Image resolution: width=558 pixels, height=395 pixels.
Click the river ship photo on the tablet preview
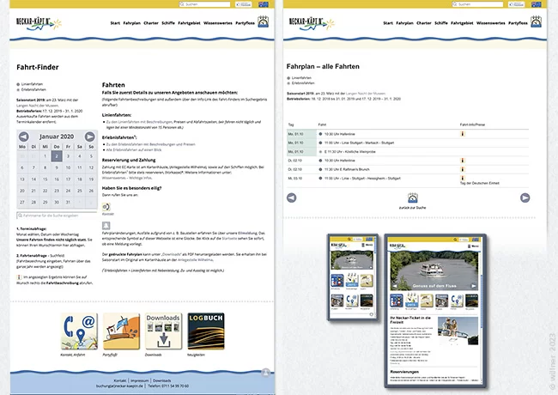click(x=434, y=270)
